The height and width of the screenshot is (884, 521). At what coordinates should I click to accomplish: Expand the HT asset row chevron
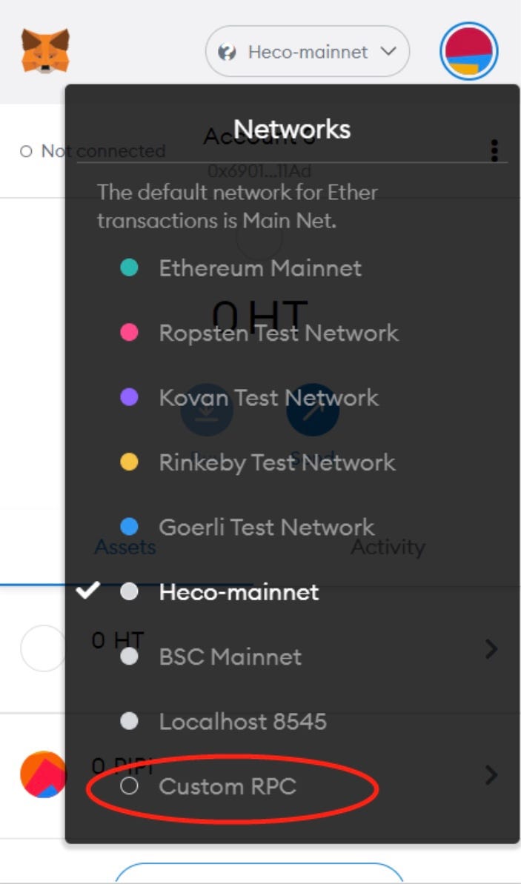point(491,649)
